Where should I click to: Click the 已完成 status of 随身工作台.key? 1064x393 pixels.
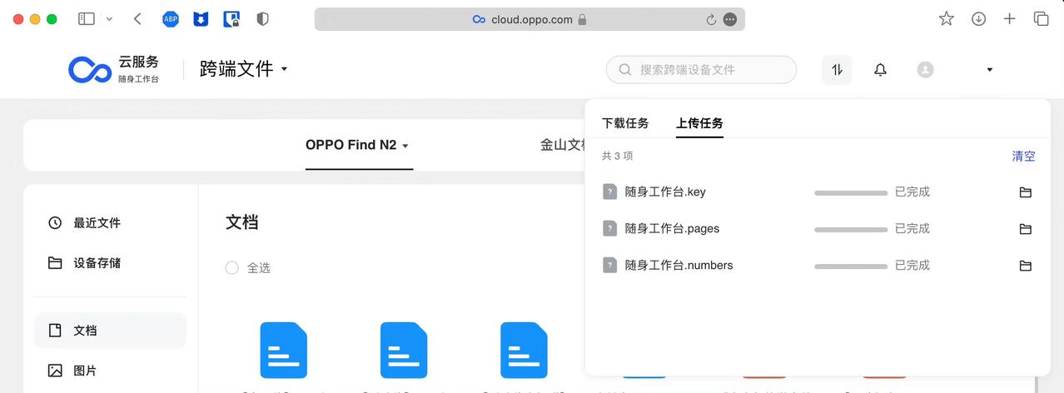(x=912, y=192)
